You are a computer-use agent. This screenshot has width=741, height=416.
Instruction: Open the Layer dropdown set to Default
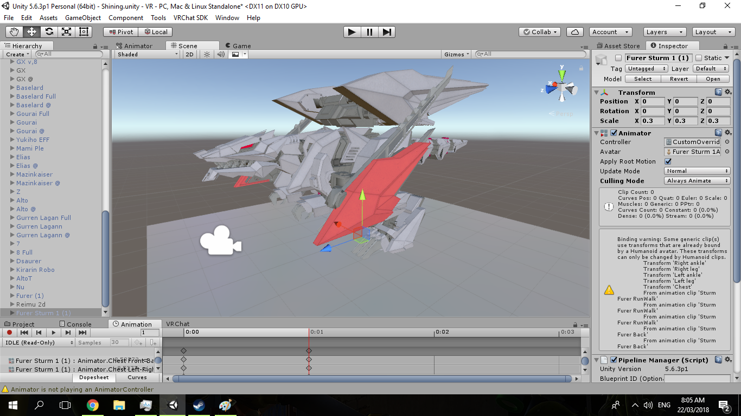point(711,69)
